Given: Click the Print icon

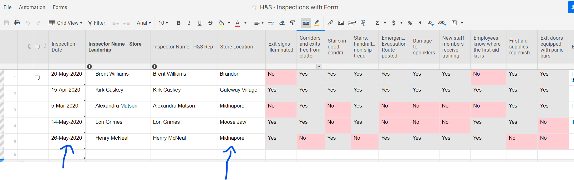Looking at the screenshot, I should pos(17,23).
